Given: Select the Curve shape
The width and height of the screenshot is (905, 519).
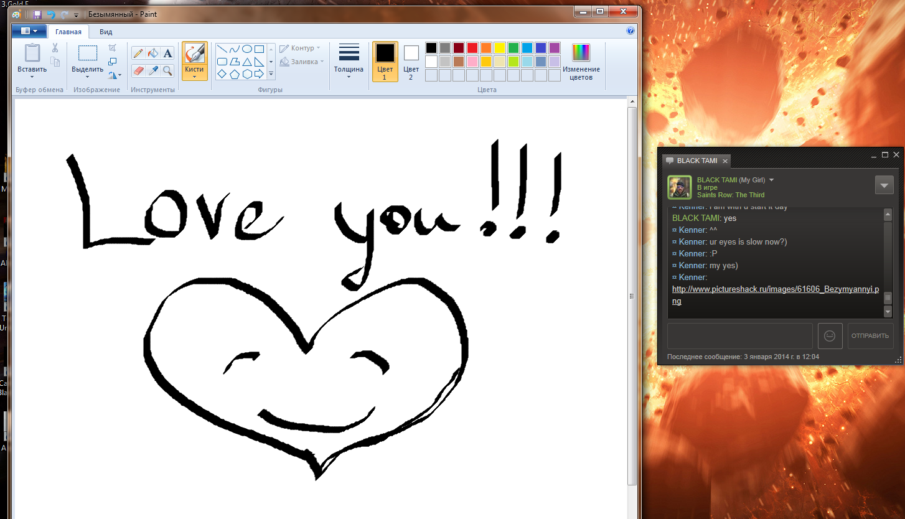Looking at the screenshot, I should pos(234,49).
